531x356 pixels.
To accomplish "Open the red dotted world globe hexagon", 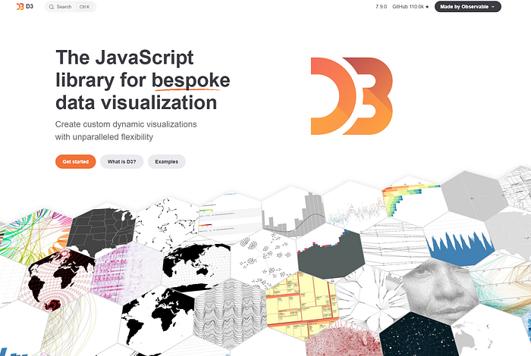I will click(x=57, y=280).
